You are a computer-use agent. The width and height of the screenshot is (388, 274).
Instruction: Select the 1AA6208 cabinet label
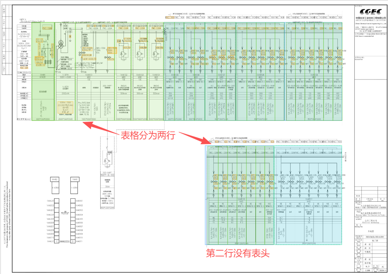tap(50, 230)
